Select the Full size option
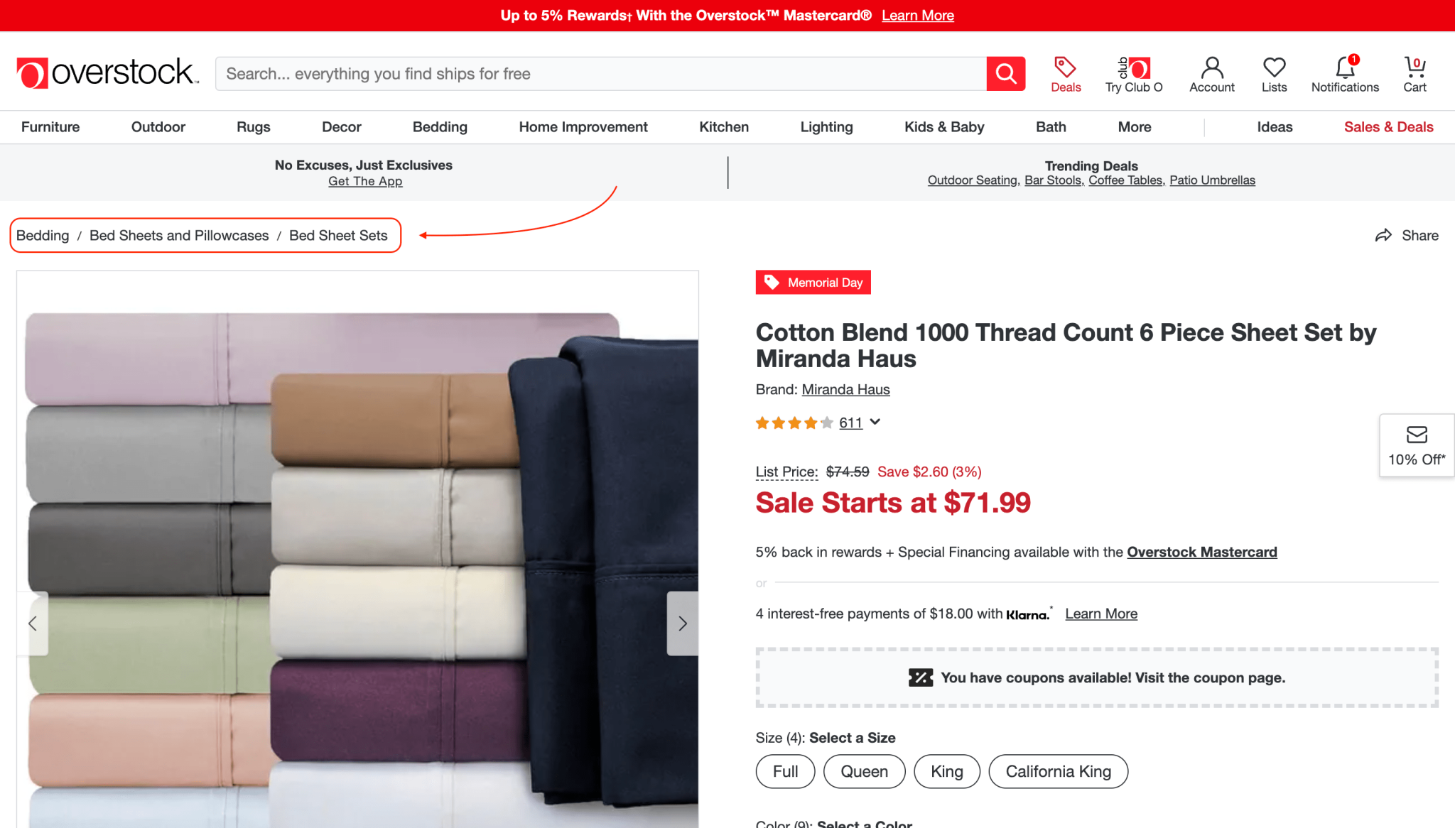 coord(785,771)
